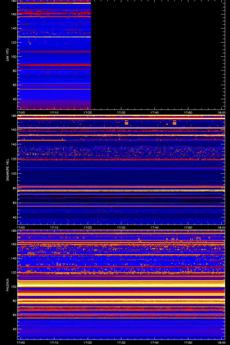Click the 17:40 label below Sagamore Hill panel
This screenshot has height=345, width=230.
tap(155, 228)
